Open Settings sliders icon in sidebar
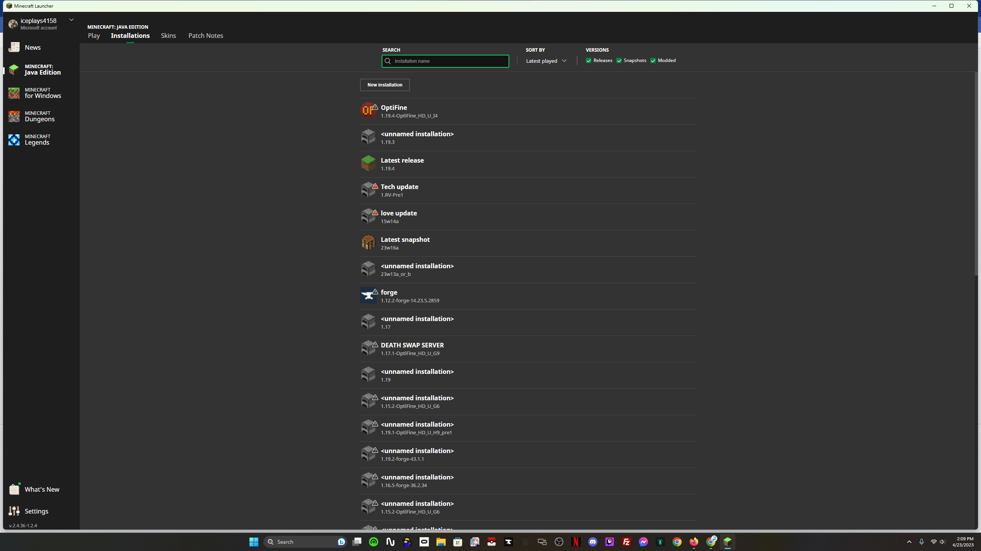981x551 pixels. pos(14,511)
